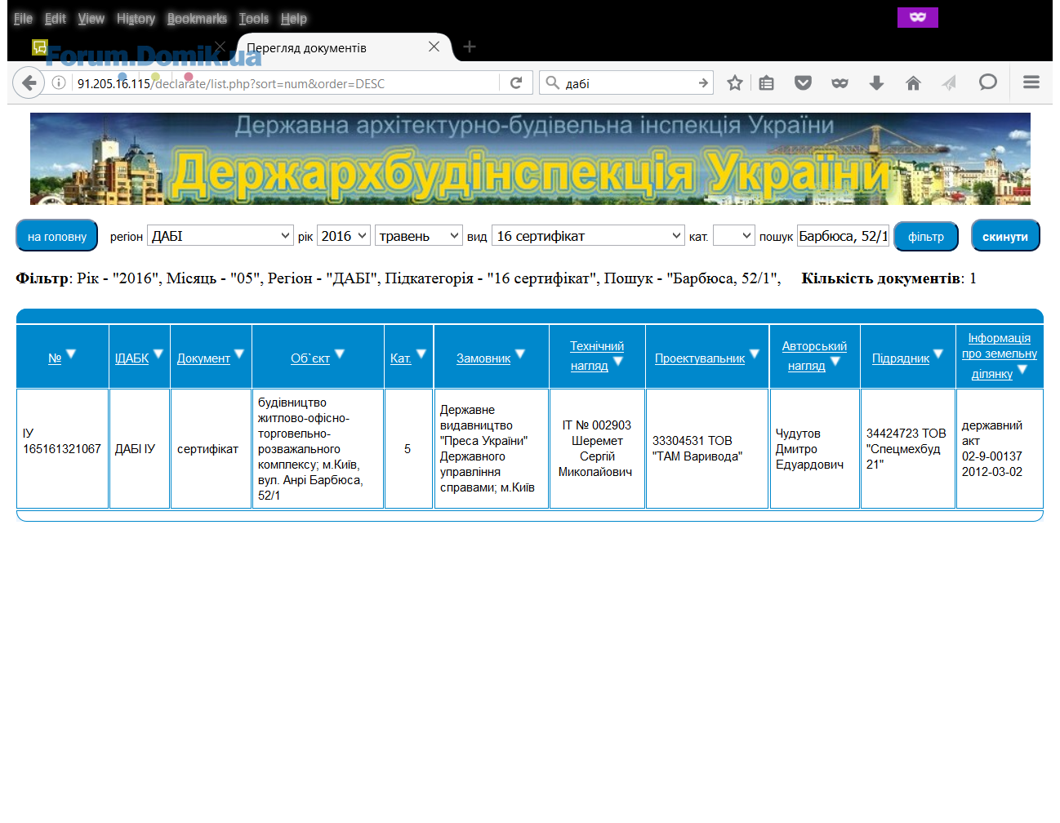Screen dimensions: 1060x823
Task: Focus the пошук search field
Action: click(843, 236)
